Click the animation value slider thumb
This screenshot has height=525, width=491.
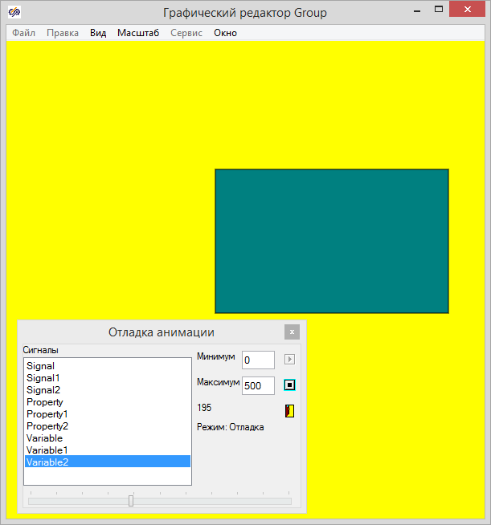pyautogui.click(x=131, y=501)
